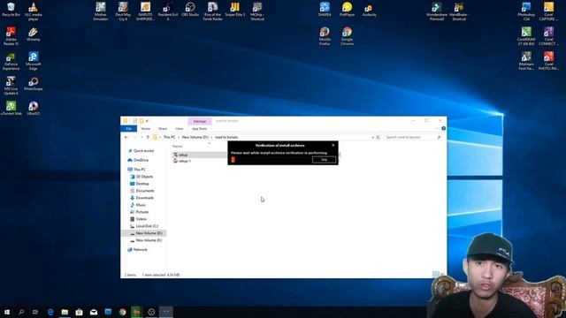Select the MSI Live Update 6 icon
This screenshot has height=318, width=566.
[x=11, y=86]
